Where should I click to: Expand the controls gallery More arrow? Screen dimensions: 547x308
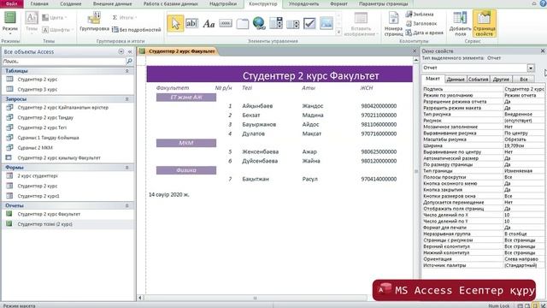pyautogui.click(x=338, y=33)
